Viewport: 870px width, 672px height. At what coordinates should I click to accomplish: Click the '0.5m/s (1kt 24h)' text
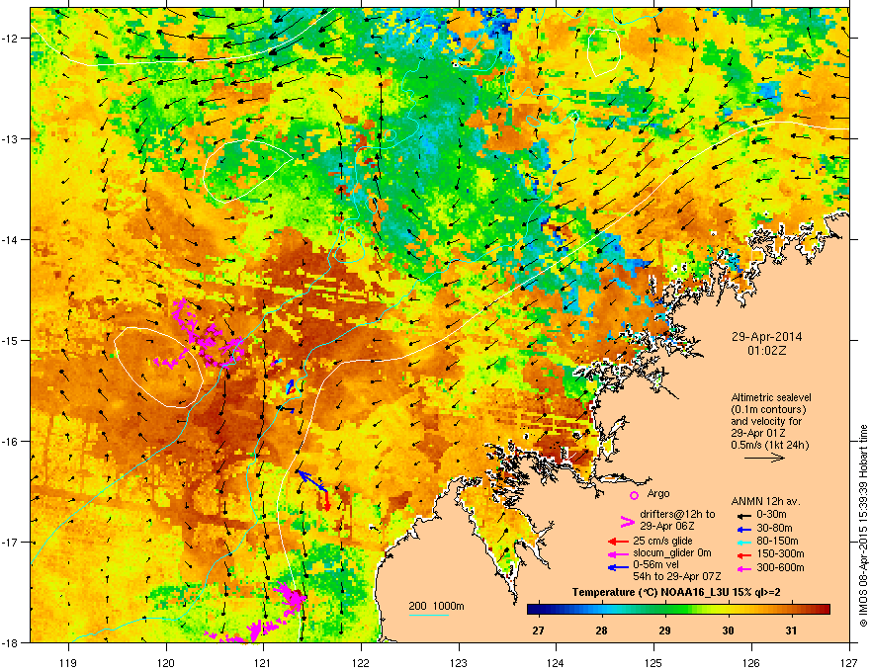pyautogui.click(x=769, y=446)
